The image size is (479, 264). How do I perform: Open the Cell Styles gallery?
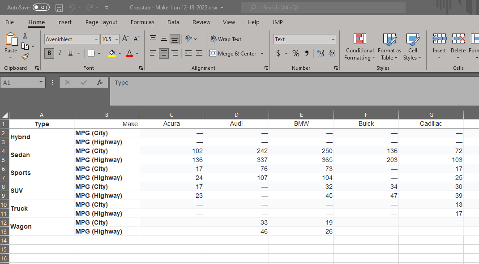(x=412, y=47)
